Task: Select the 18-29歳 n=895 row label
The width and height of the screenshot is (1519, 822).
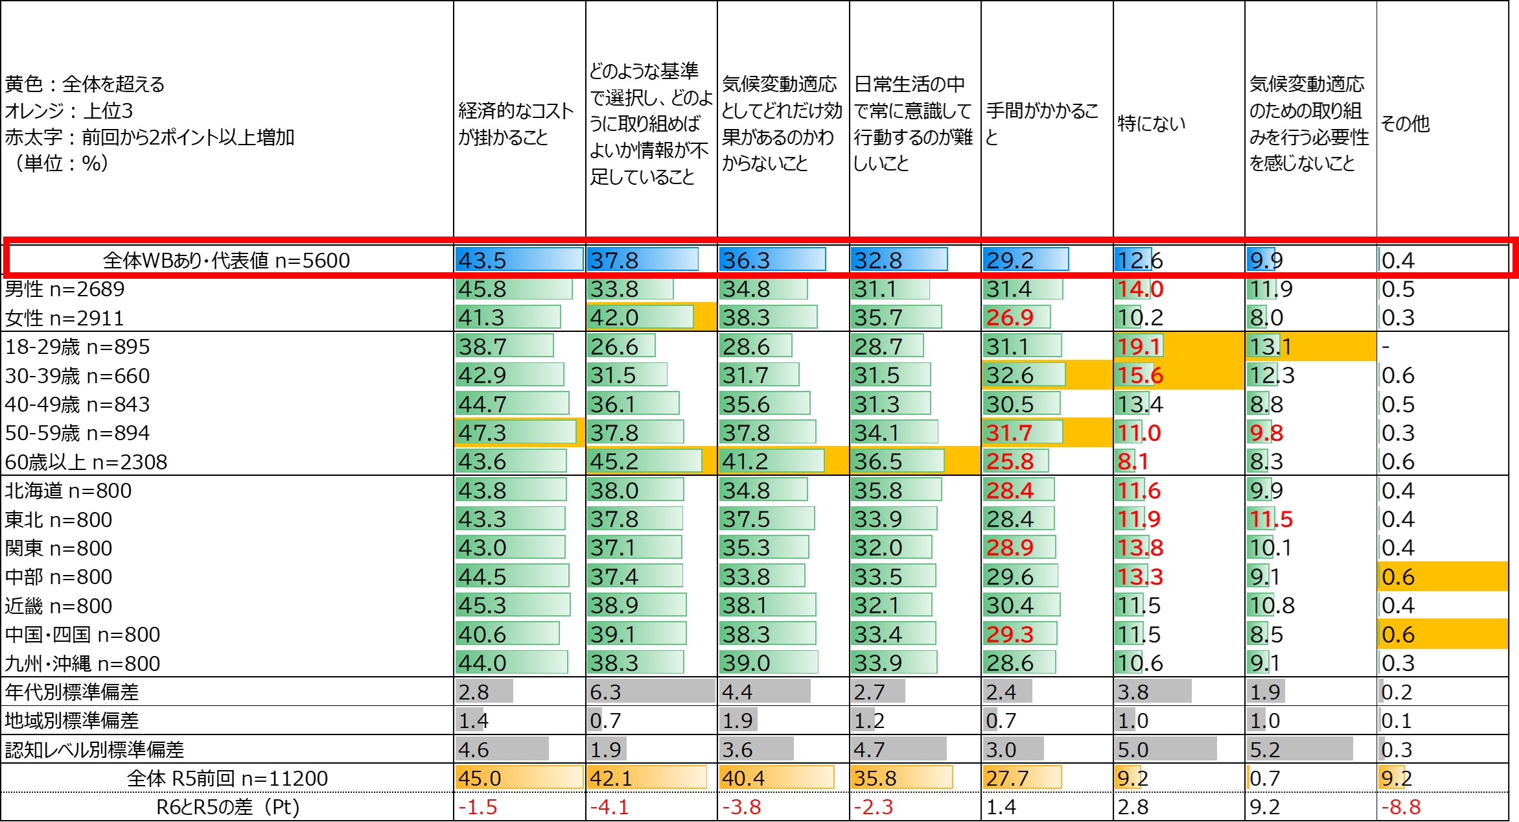Action: point(77,347)
